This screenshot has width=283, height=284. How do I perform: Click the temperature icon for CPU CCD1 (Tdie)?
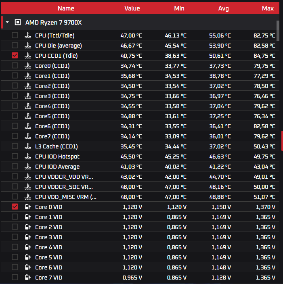click(28, 56)
